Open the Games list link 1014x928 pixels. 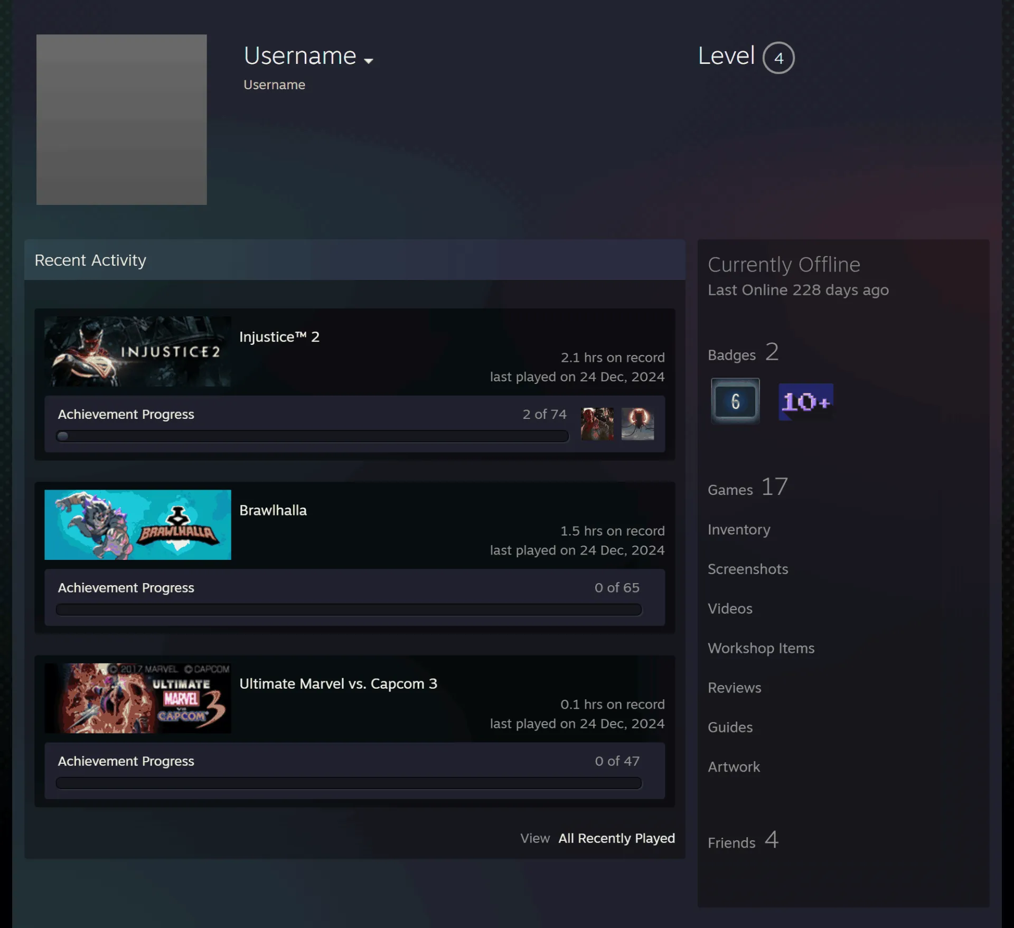747,487
